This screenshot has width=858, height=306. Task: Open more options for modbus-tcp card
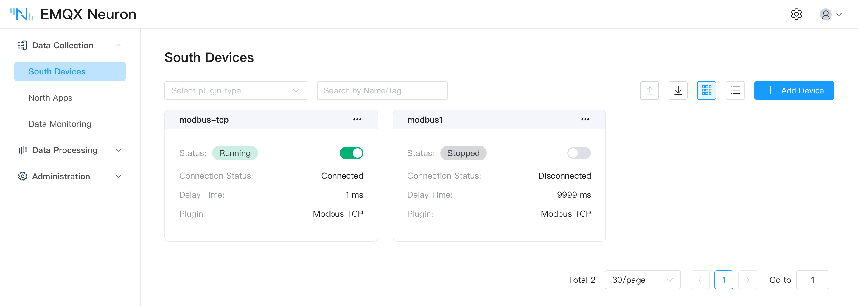click(357, 120)
